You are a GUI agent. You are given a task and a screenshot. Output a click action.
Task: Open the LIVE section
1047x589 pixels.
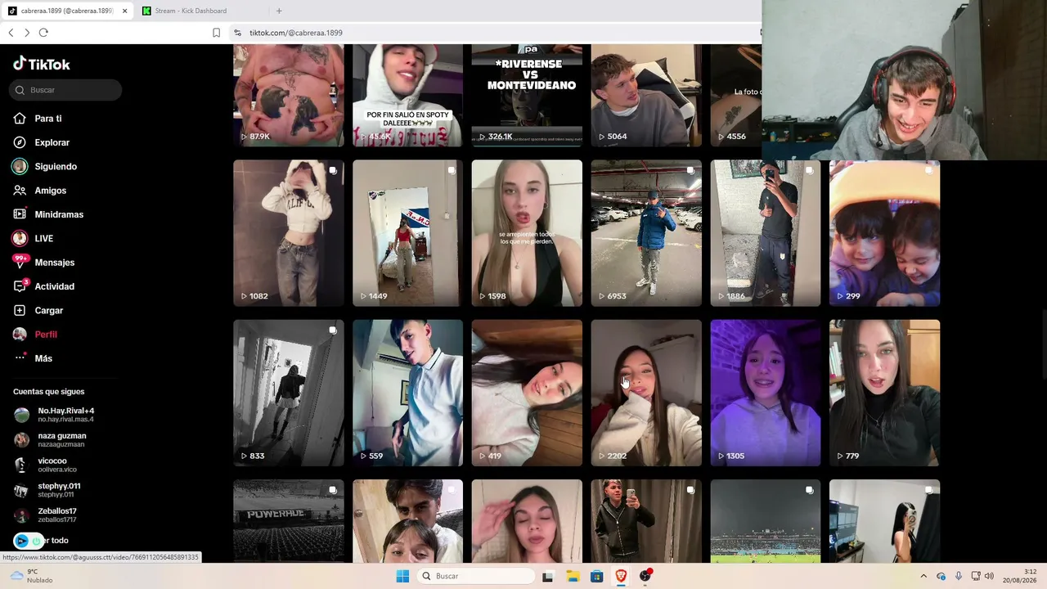(x=34, y=238)
